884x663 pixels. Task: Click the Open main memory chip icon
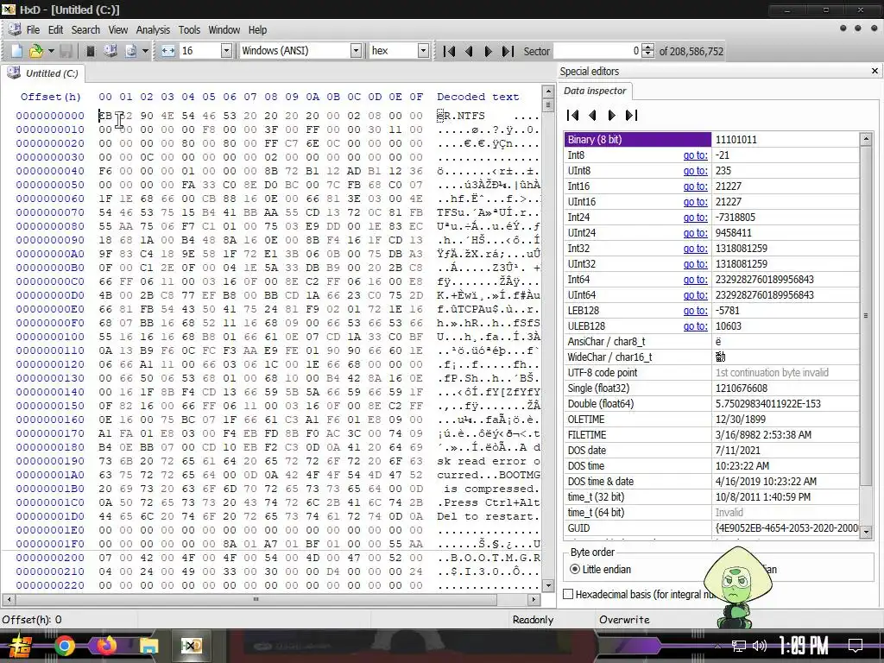[90, 51]
